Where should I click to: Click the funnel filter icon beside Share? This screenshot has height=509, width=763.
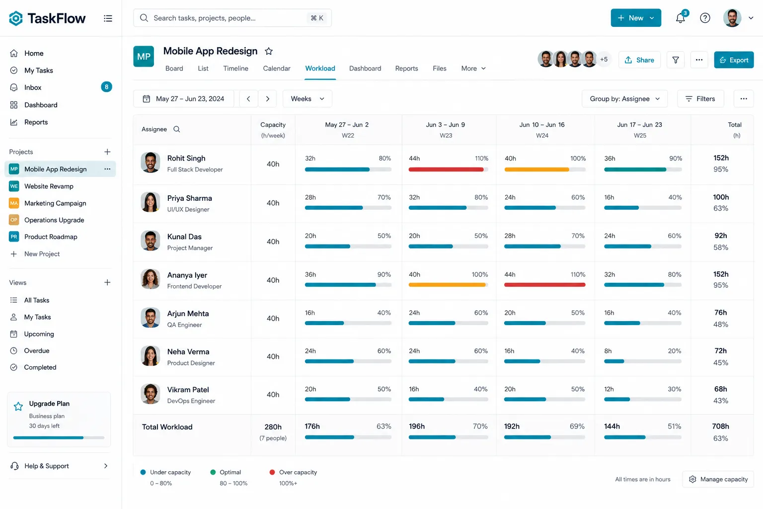pos(676,60)
